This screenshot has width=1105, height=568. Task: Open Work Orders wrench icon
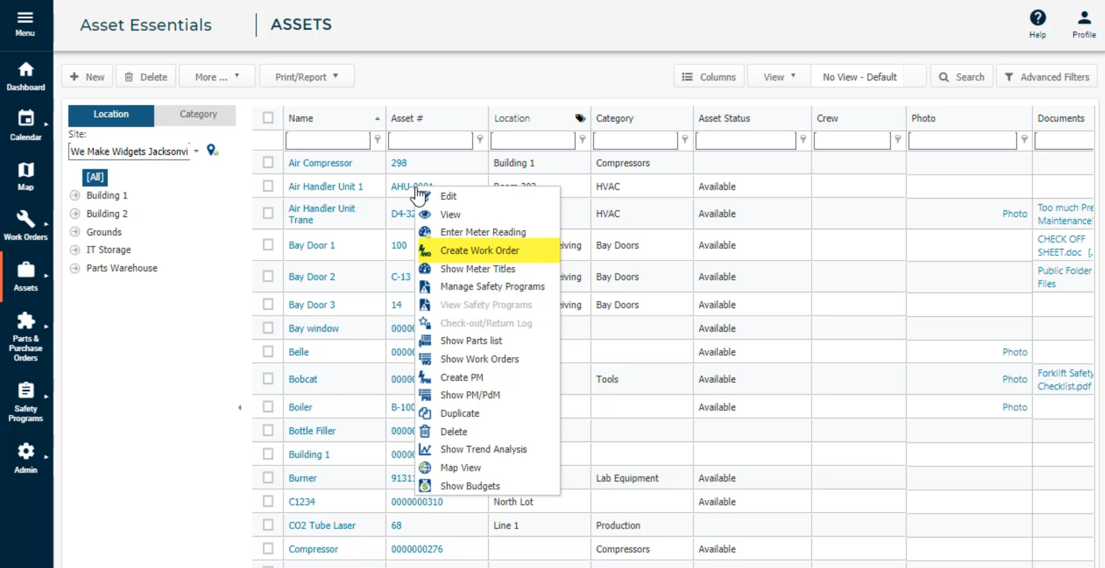click(x=26, y=219)
